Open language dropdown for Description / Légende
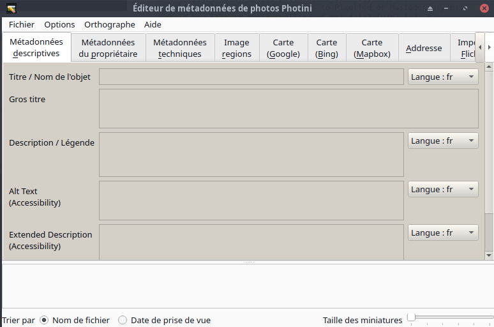Screen dimensions: 494x327 (443, 141)
